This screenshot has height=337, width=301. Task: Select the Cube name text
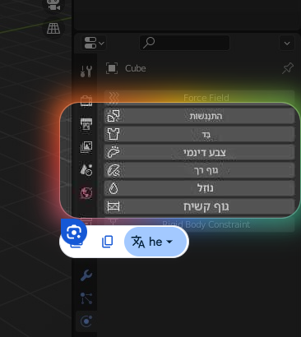pyautogui.click(x=136, y=68)
